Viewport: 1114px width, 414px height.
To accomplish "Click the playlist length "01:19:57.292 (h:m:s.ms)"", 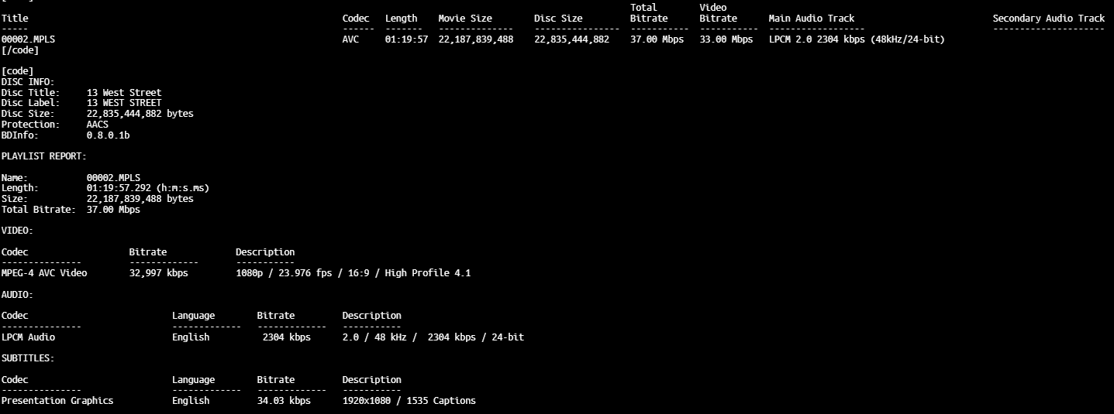I will pyautogui.click(x=147, y=188).
